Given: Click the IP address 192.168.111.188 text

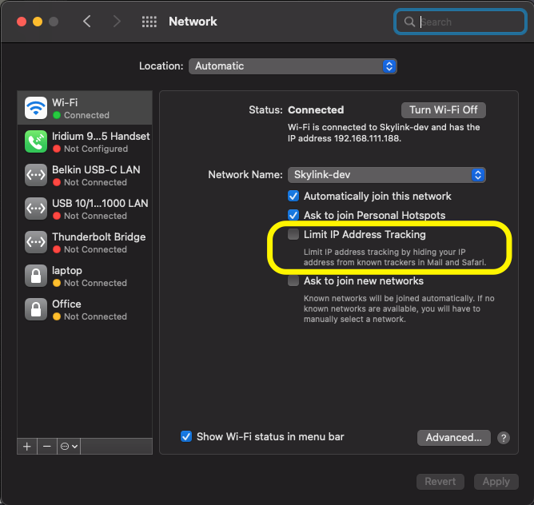Looking at the screenshot, I should [x=367, y=138].
